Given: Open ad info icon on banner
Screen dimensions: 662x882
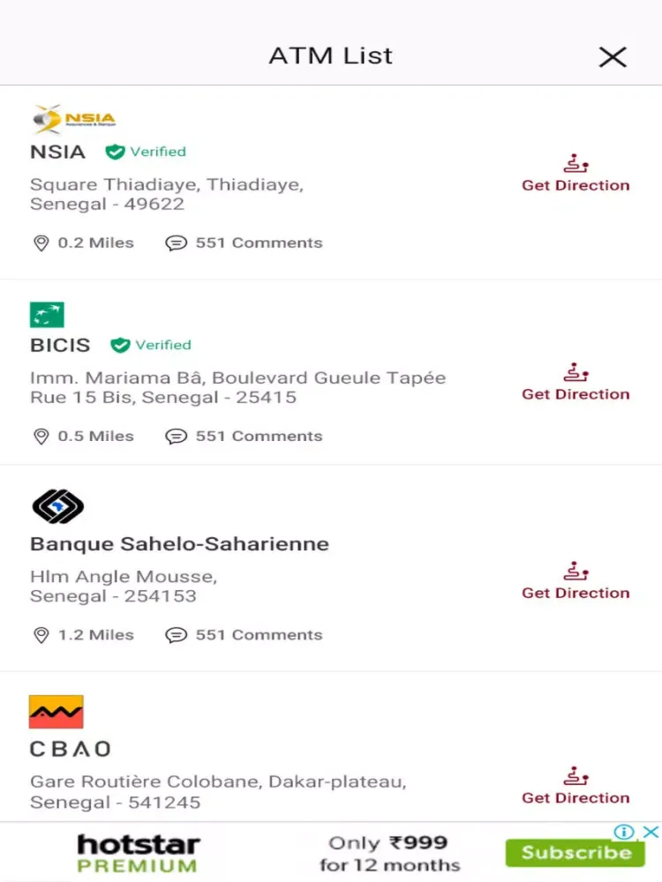Looking at the screenshot, I should 624,832.
